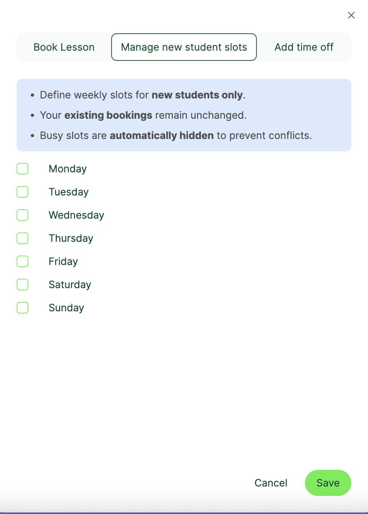Close the dialog using the X icon

coord(351,15)
